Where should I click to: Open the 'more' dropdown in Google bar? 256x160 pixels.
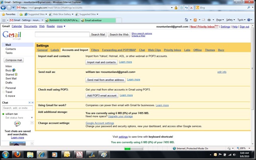point(61,27)
